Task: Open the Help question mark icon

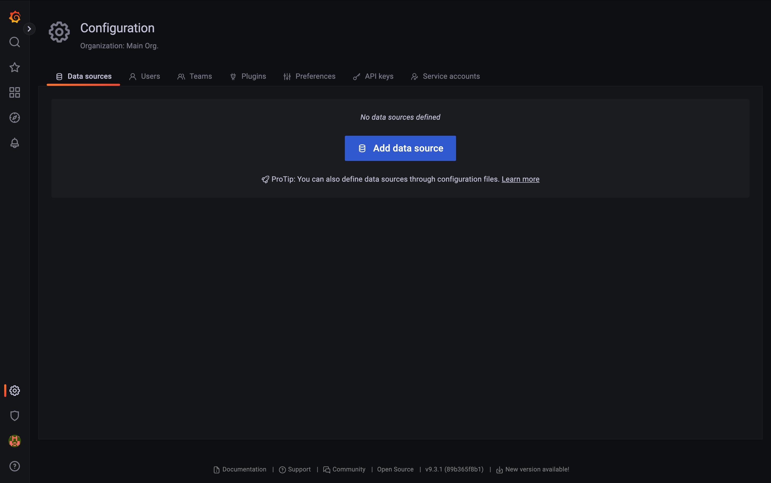Action: (15, 466)
